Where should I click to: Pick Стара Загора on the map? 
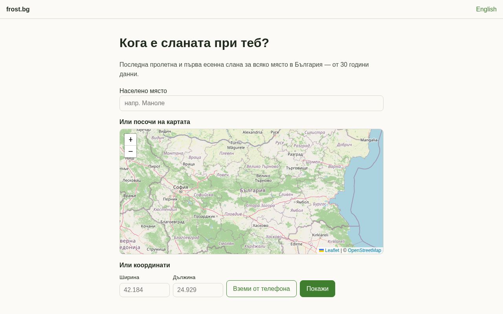pos(260,205)
